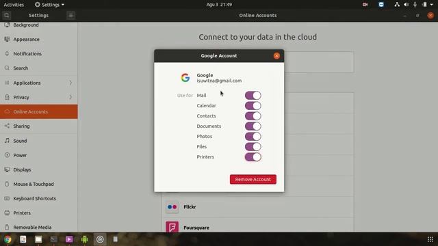Image resolution: width=438 pixels, height=246 pixels.
Task: Select Keyboard Shortcuts in sidebar
Action: pos(39,199)
